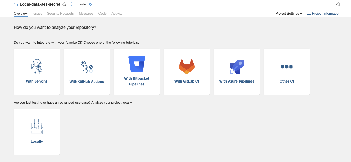Open the Code tab
Viewport: 351px width, 162px height.
click(102, 13)
